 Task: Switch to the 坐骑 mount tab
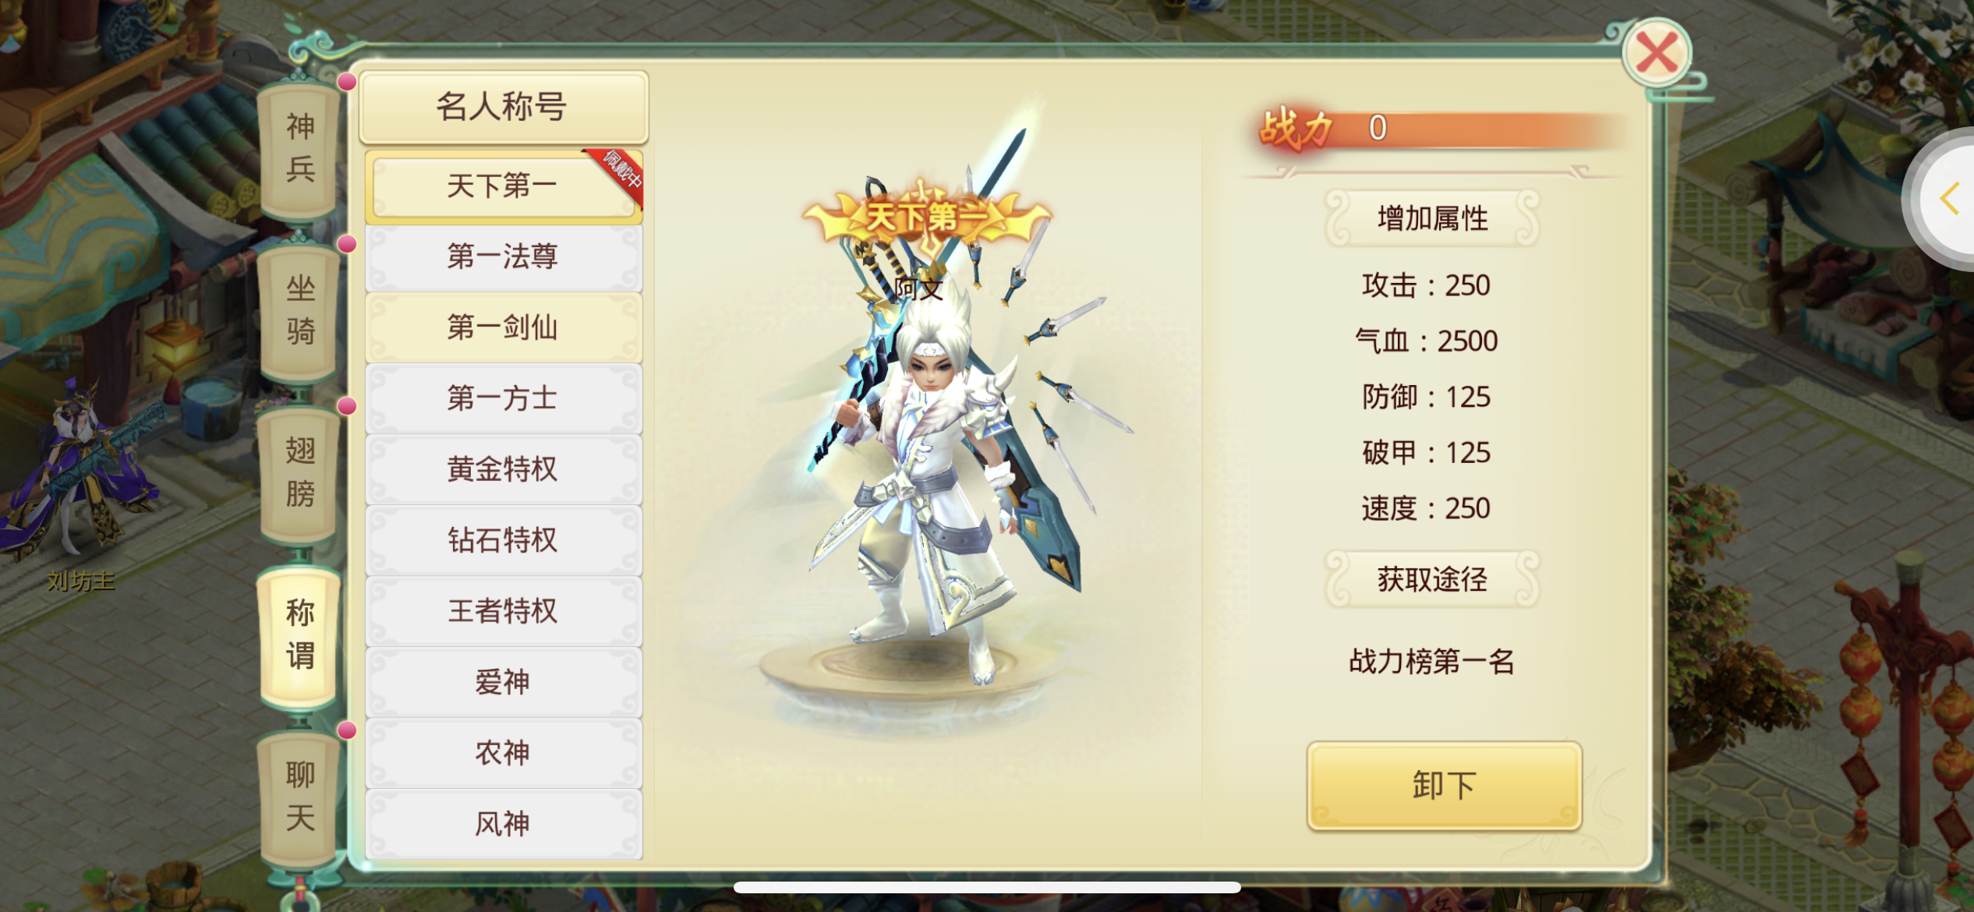click(300, 310)
